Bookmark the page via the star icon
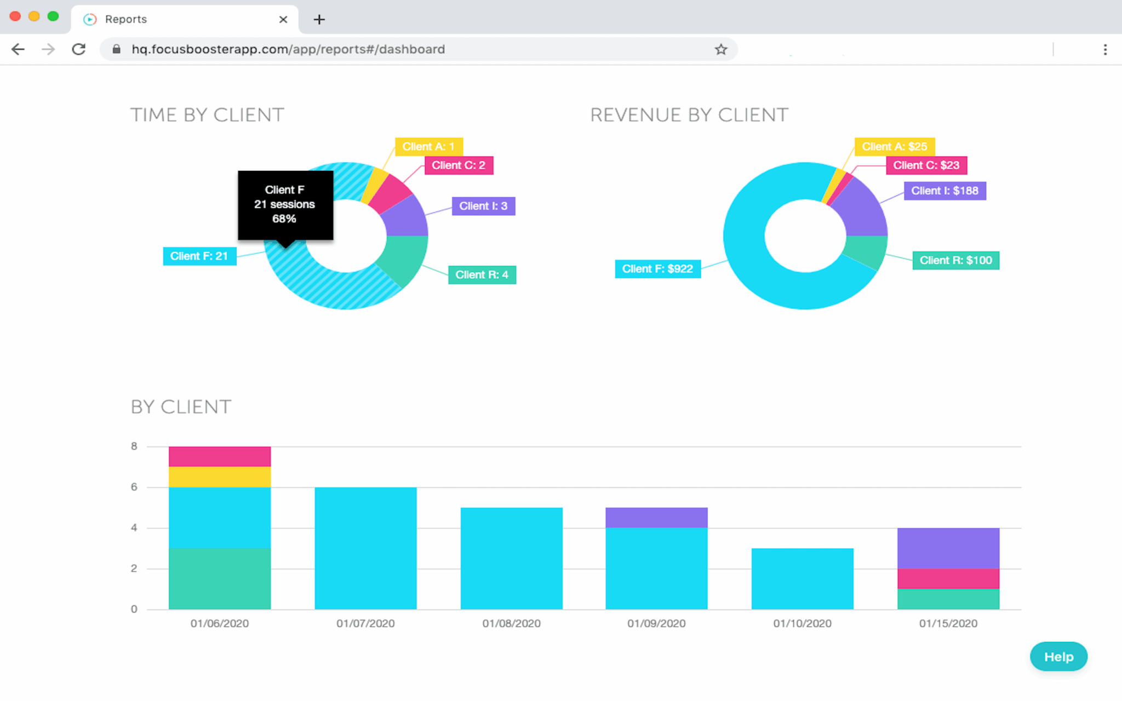 (x=722, y=49)
